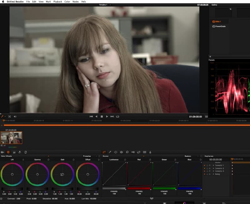Click the loop playback icon in transport controls
Image resolution: width=250 pixels, height=204 pixels.
pos(117,116)
